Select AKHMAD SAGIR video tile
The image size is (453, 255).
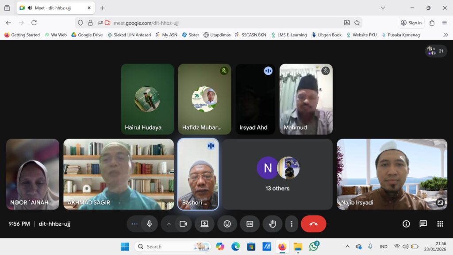(119, 174)
